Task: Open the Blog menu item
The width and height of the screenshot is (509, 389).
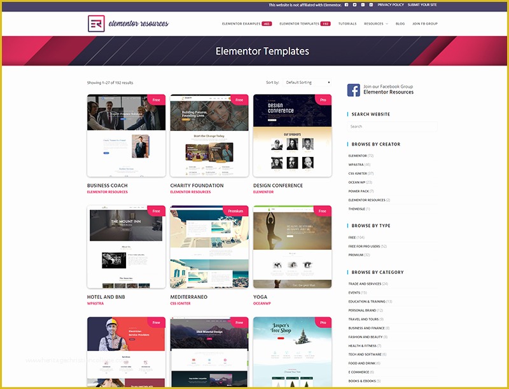Action: click(x=400, y=24)
